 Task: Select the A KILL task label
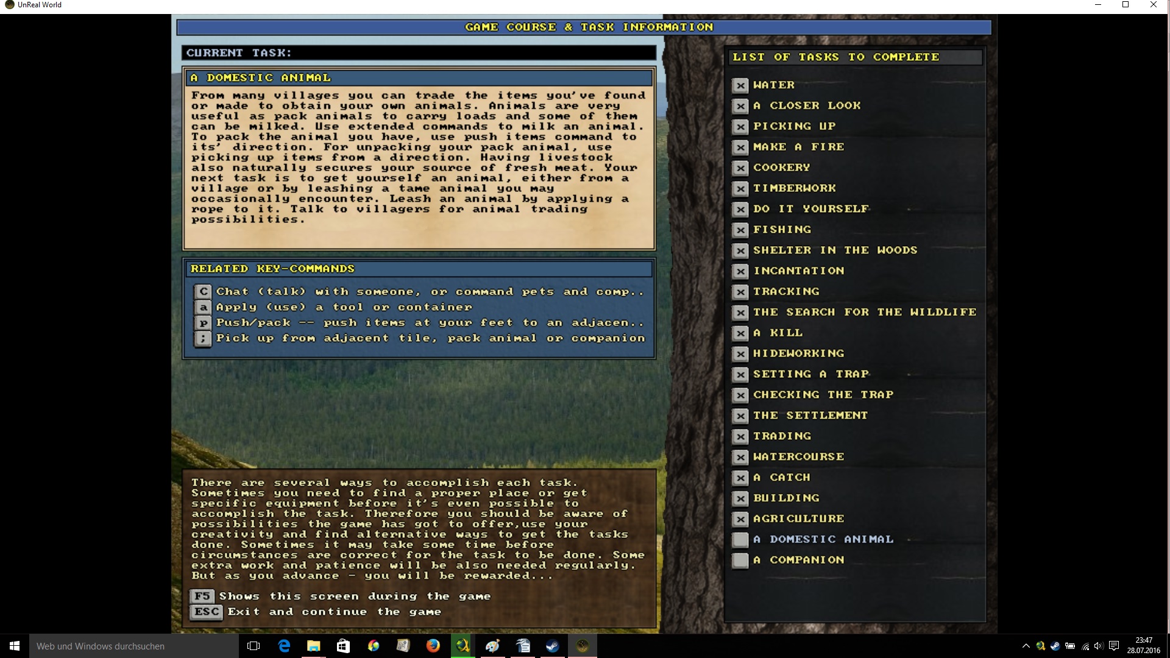[778, 333]
